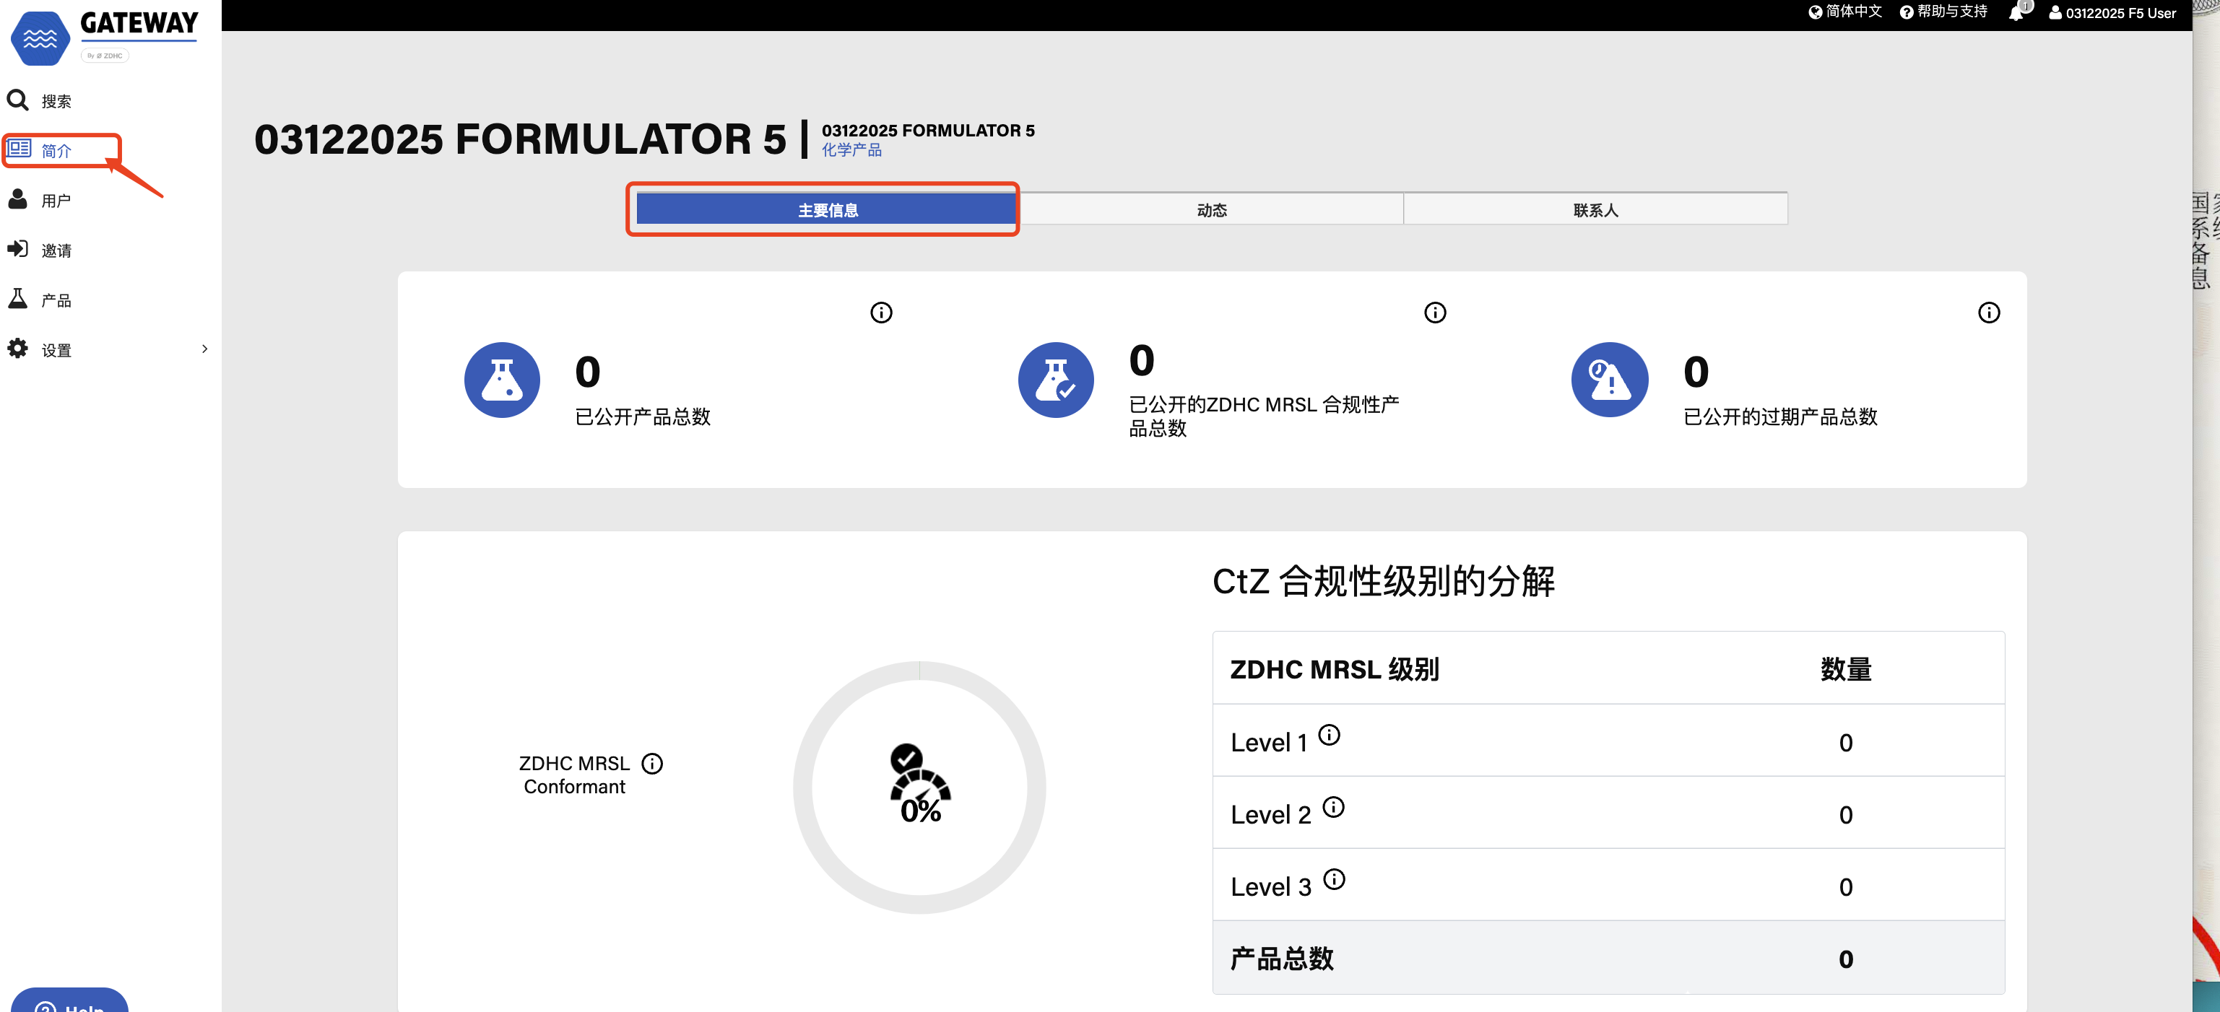Open 邀请 menu item
The height and width of the screenshot is (1012, 2220).
pos(57,250)
